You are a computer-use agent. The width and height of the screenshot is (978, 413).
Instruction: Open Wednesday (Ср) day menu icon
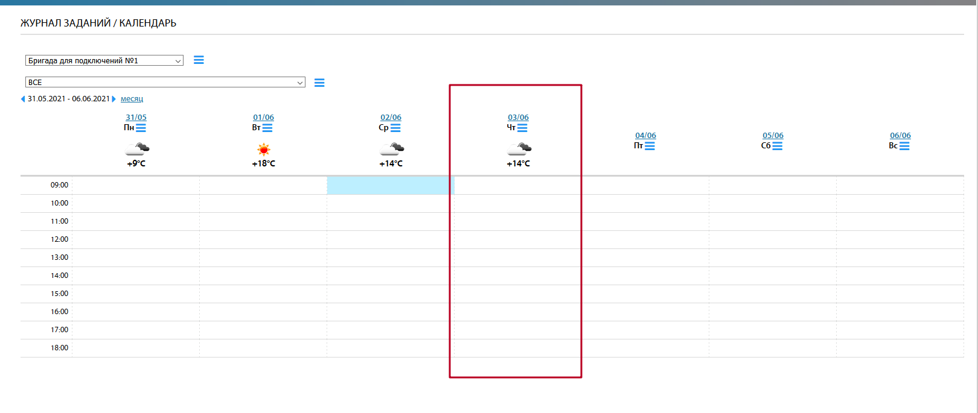coord(395,128)
